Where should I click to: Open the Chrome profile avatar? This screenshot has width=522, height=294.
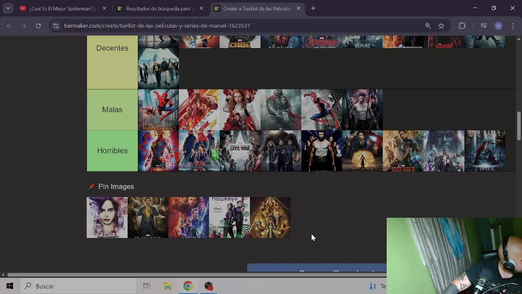click(498, 26)
